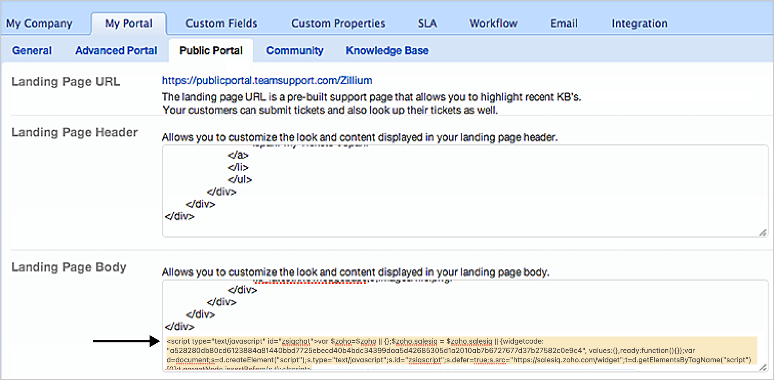Open the Advanced Portal sub-tab
This screenshot has width=774, height=380.
coord(116,51)
